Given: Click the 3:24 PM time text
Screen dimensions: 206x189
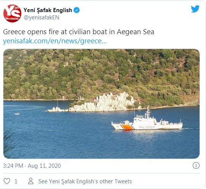Looking at the screenshot, I should click(13, 165).
